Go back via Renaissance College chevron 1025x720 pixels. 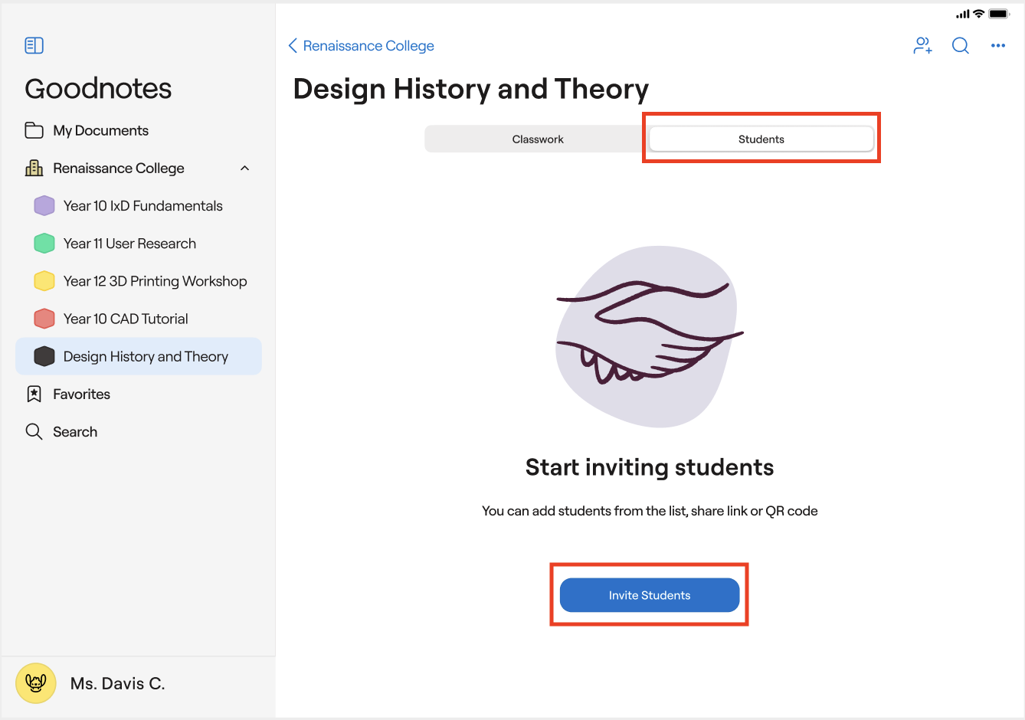point(293,46)
